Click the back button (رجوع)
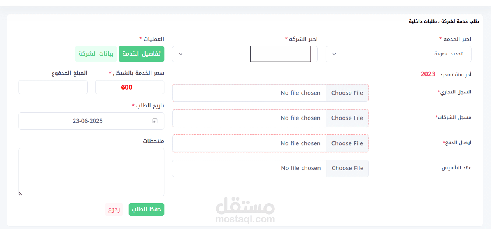The height and width of the screenshot is (229, 491). 114,210
